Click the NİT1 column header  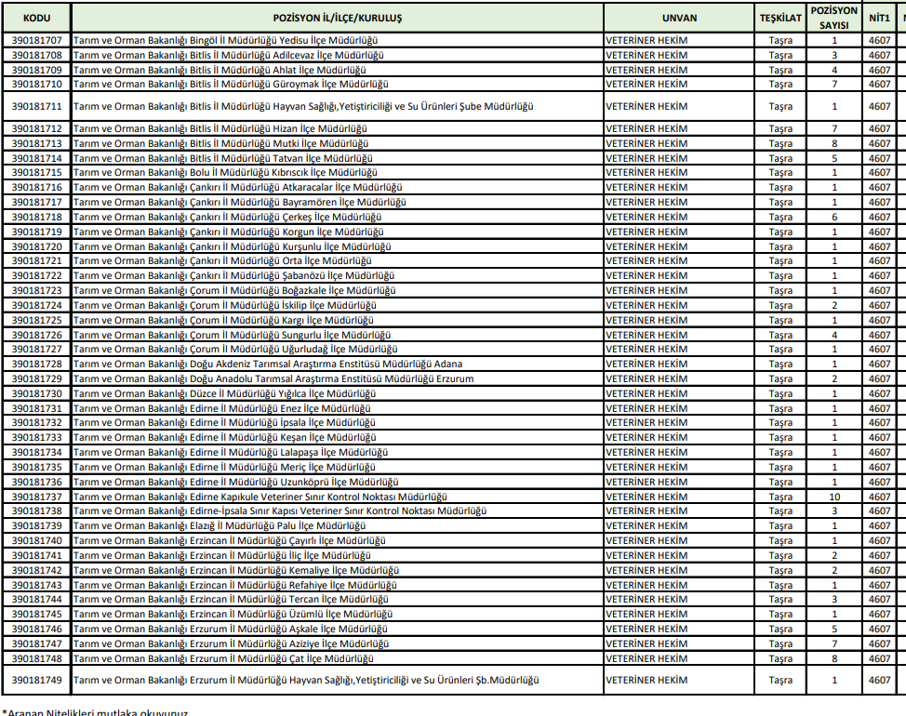coord(879,18)
